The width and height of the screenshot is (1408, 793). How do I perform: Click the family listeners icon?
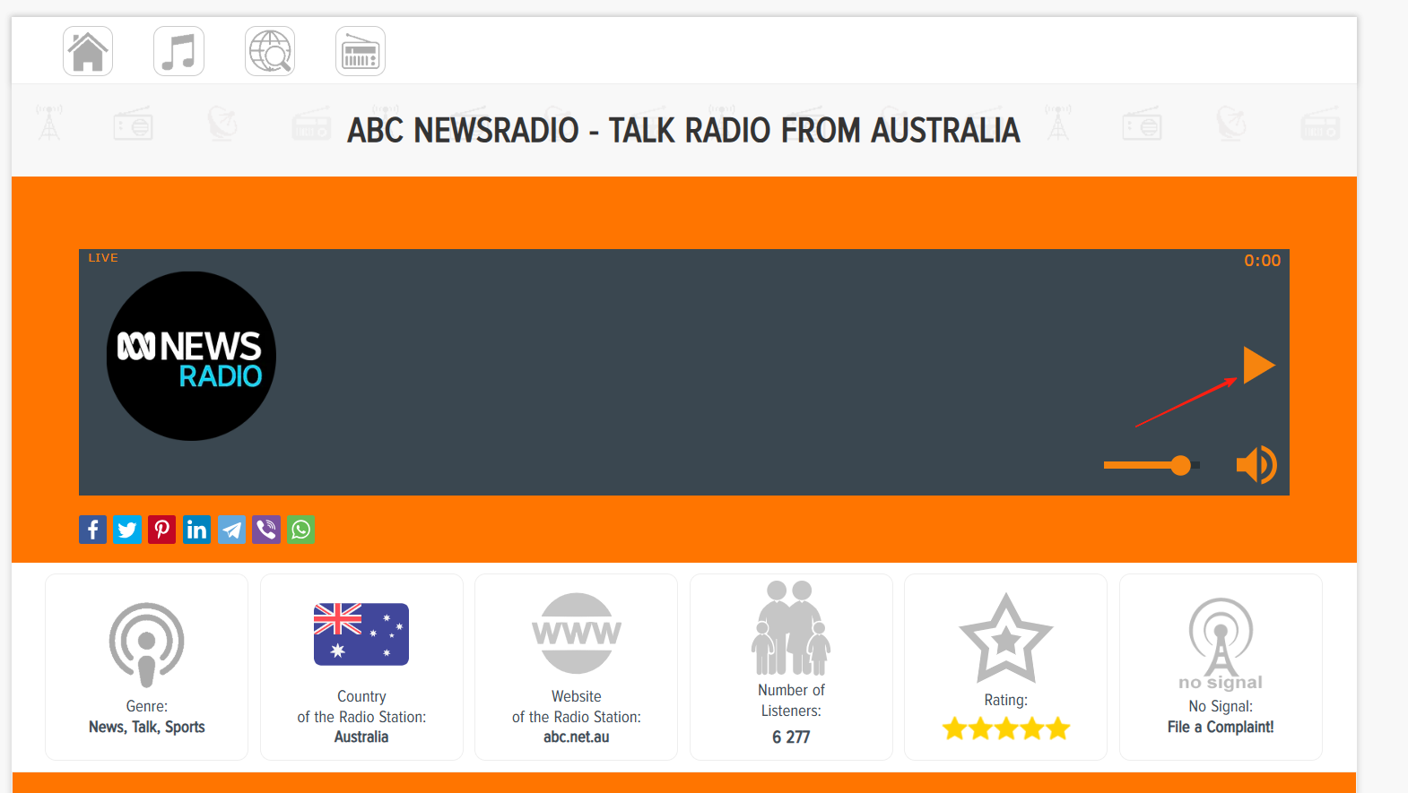pyautogui.click(x=791, y=628)
